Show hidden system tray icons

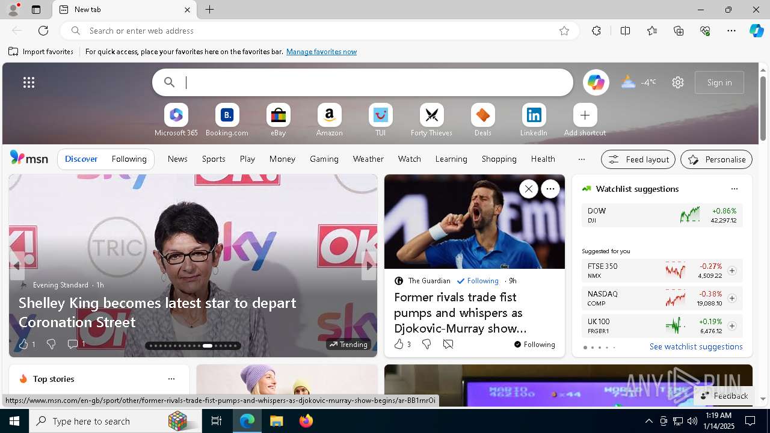coord(648,421)
